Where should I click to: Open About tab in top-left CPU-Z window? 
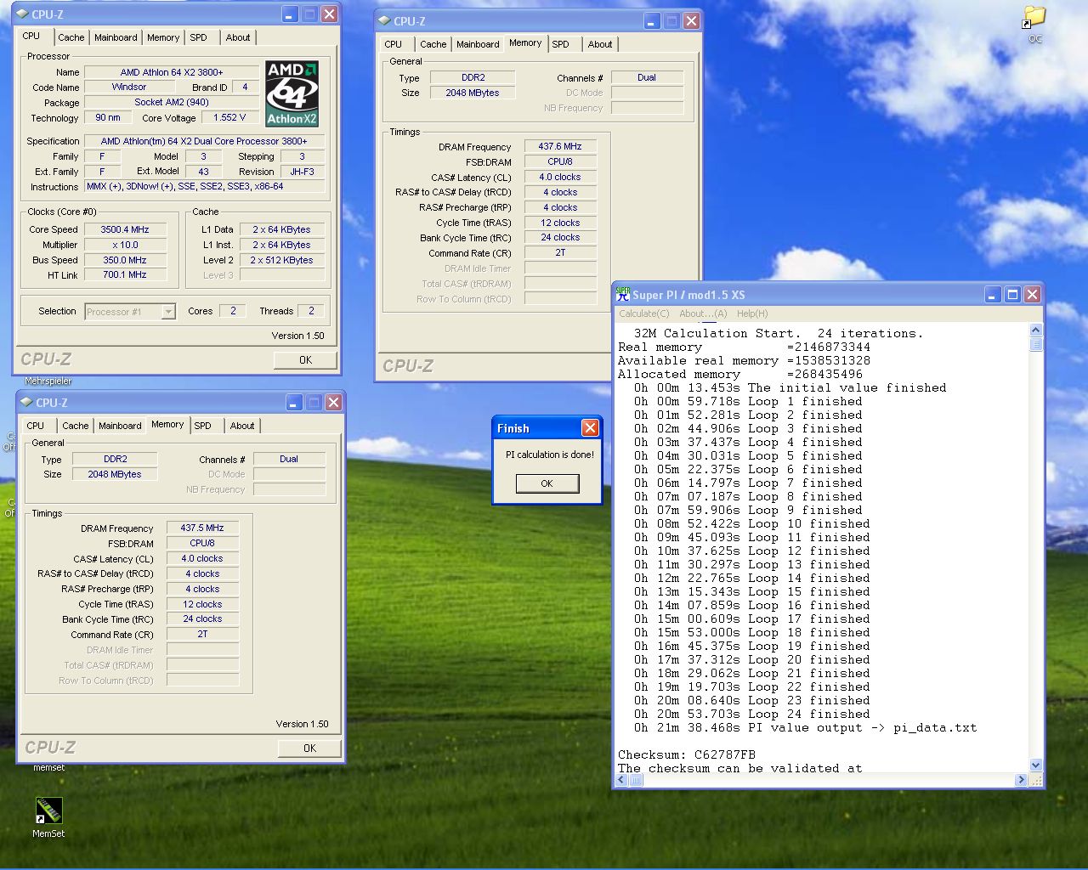[238, 37]
